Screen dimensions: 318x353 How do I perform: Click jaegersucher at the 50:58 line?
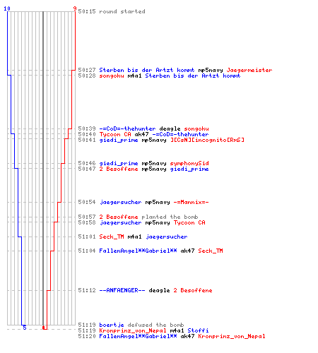tap(120, 222)
